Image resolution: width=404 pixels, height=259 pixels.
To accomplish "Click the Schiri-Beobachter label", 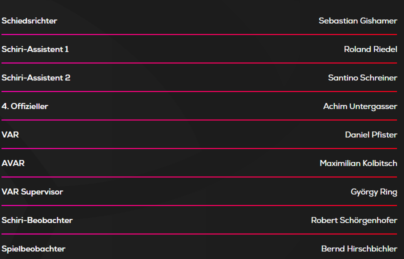I will (x=37, y=220).
